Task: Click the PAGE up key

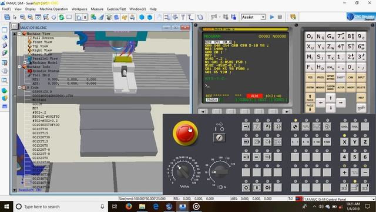Action: pyautogui.click(x=310, y=98)
